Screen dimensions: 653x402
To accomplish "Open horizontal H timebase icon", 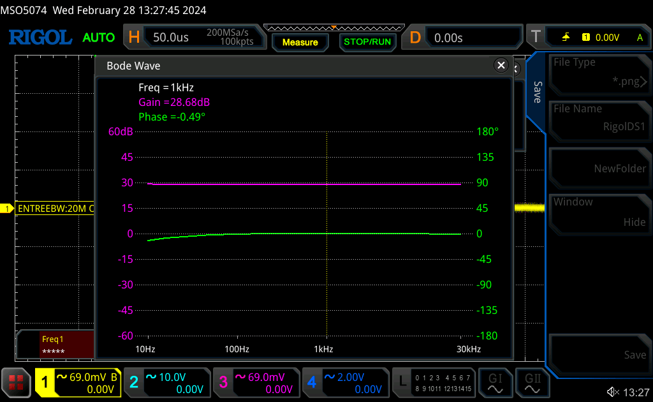I will coord(134,38).
